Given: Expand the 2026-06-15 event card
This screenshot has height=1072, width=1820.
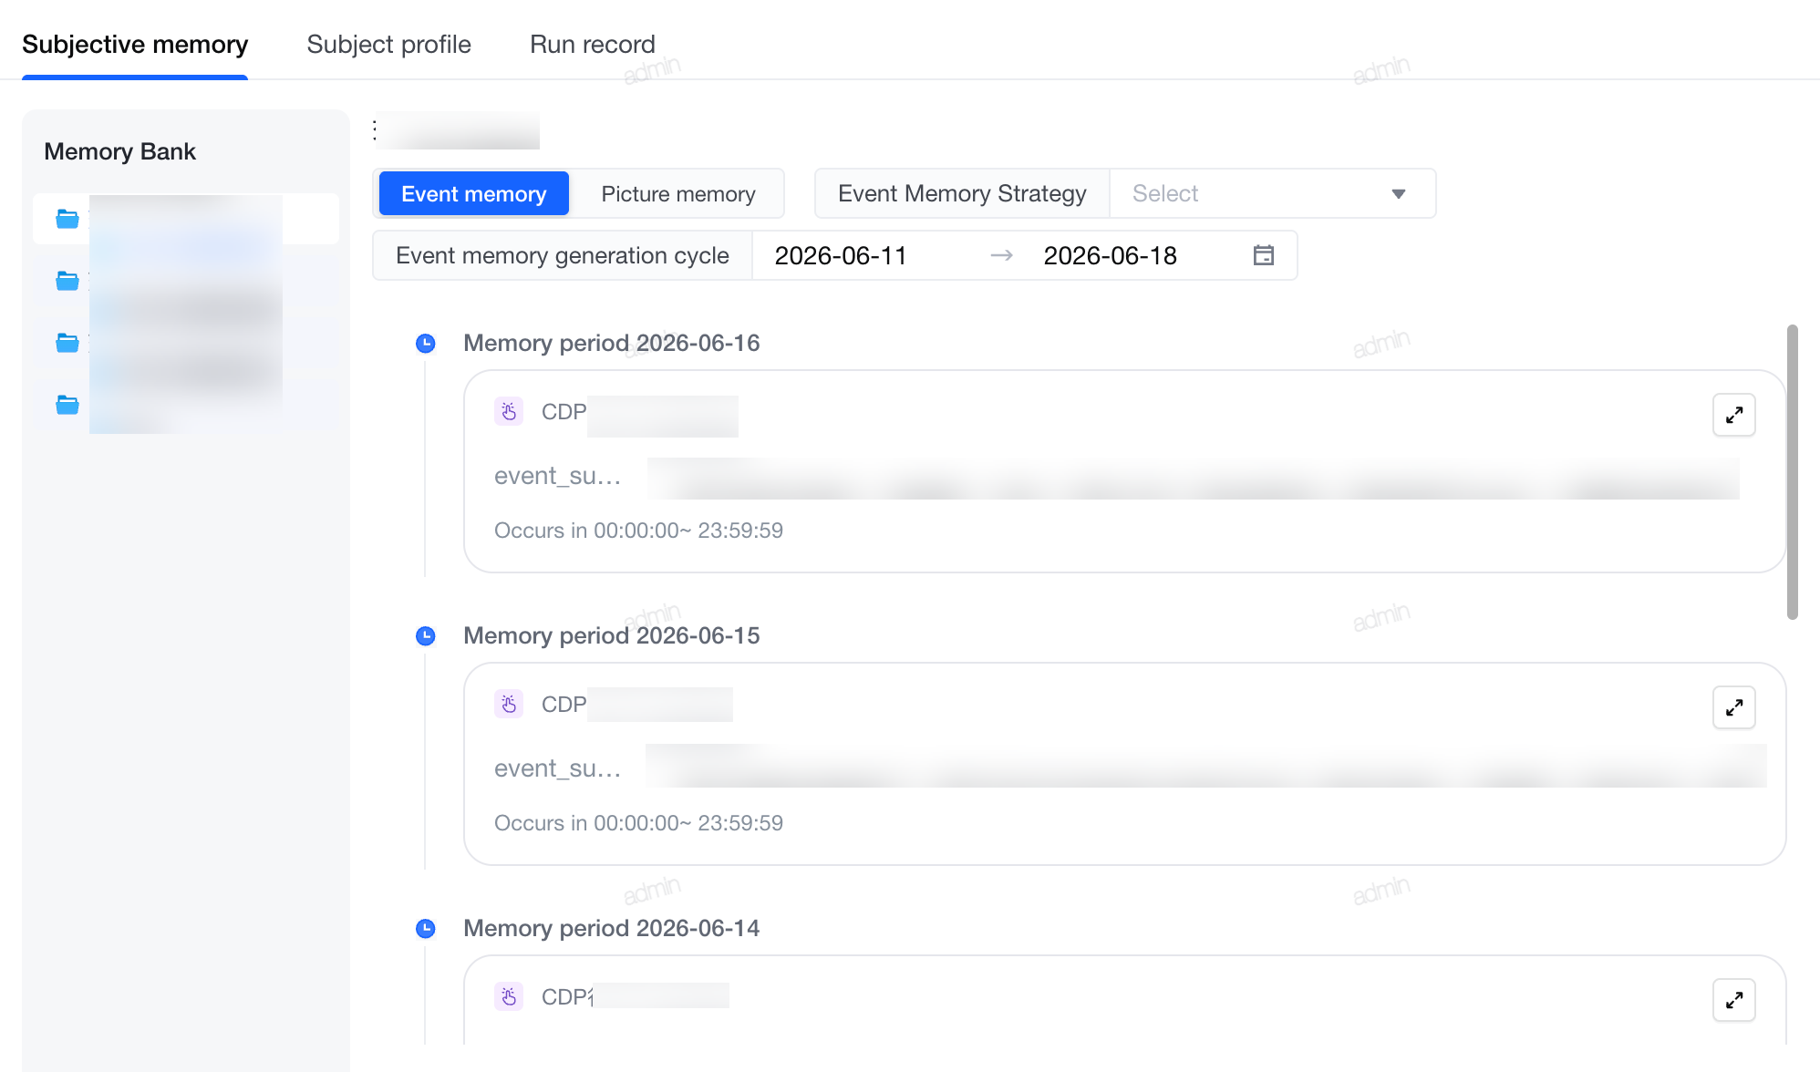Looking at the screenshot, I should [1733, 707].
